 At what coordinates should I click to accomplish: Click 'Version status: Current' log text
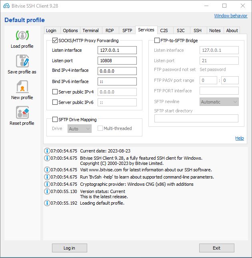102,191
